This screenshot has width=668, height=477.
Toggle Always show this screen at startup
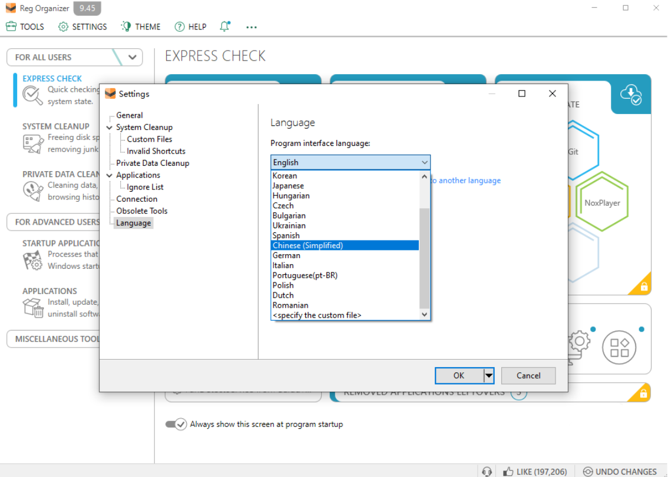(x=176, y=424)
